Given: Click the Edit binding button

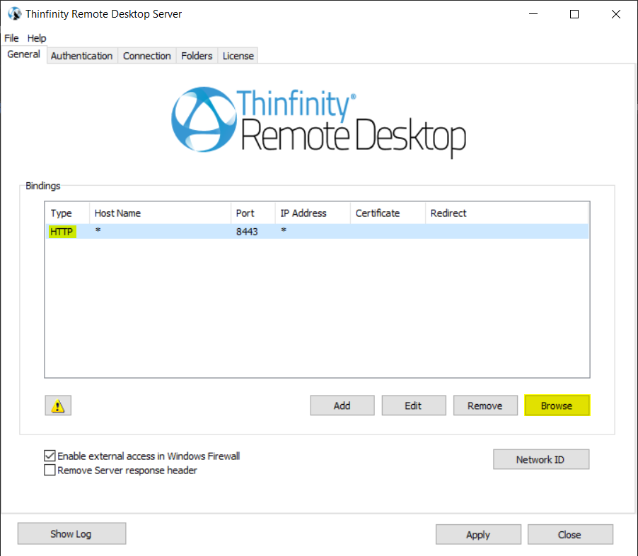Looking at the screenshot, I should [414, 406].
